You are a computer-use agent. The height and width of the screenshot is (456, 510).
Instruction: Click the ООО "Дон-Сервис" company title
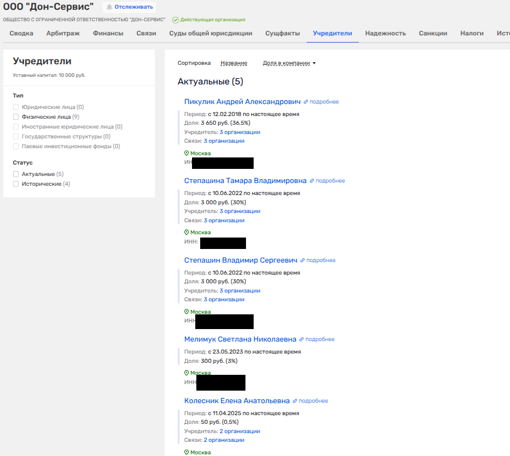tap(49, 7)
